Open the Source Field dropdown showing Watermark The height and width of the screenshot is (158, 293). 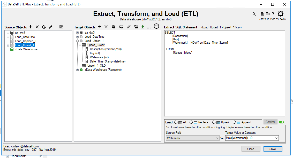coord(217,138)
